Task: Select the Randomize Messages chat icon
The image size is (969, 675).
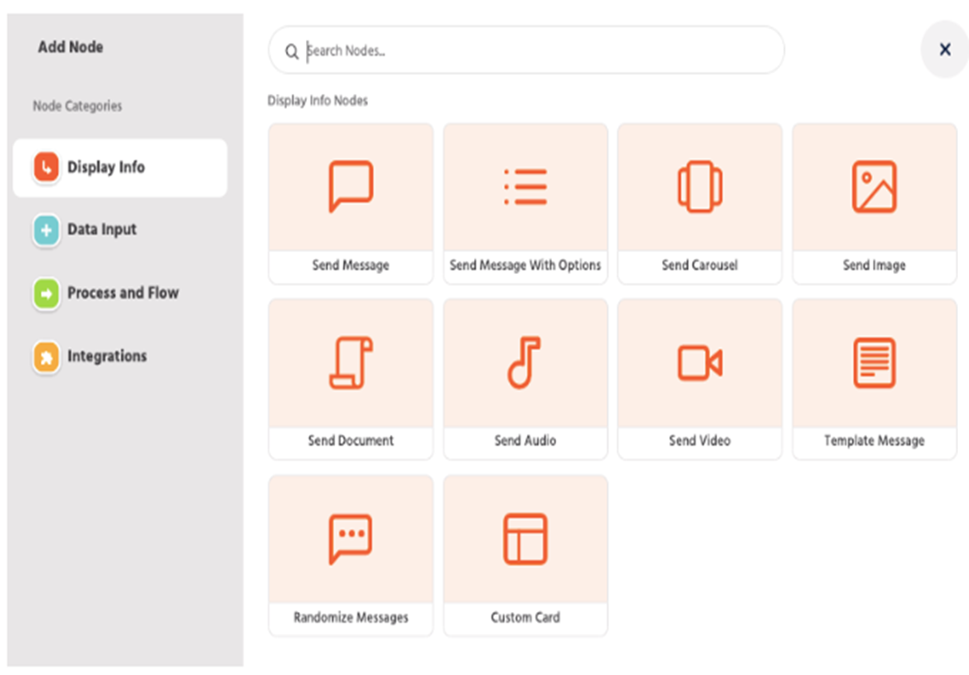Action: tap(351, 539)
